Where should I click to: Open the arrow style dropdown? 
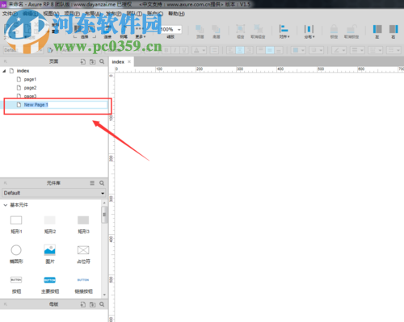point(393,50)
